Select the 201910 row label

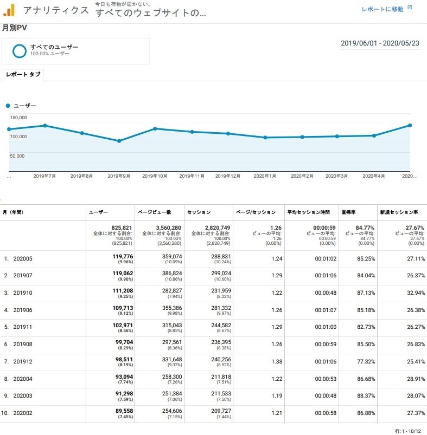pos(23,293)
